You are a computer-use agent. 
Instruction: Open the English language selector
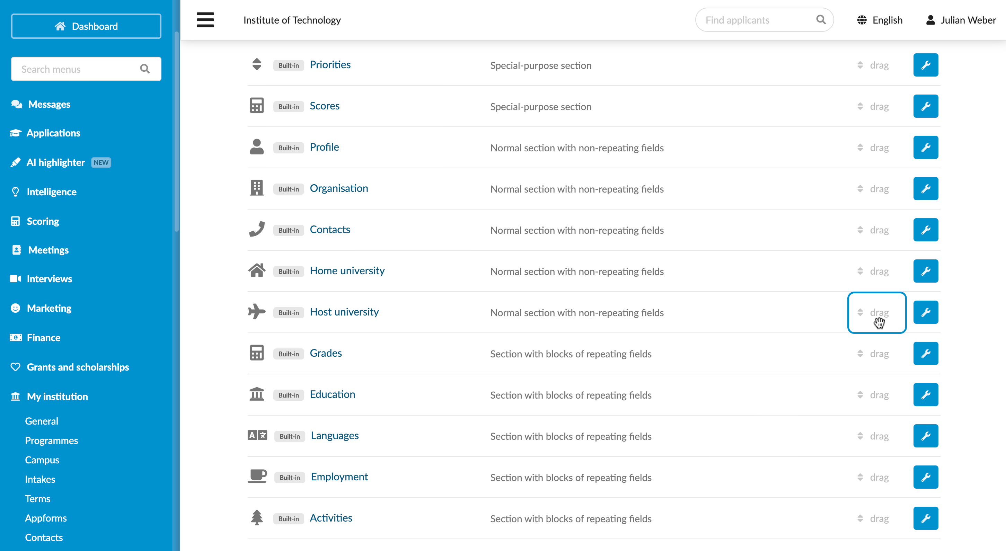pos(880,20)
